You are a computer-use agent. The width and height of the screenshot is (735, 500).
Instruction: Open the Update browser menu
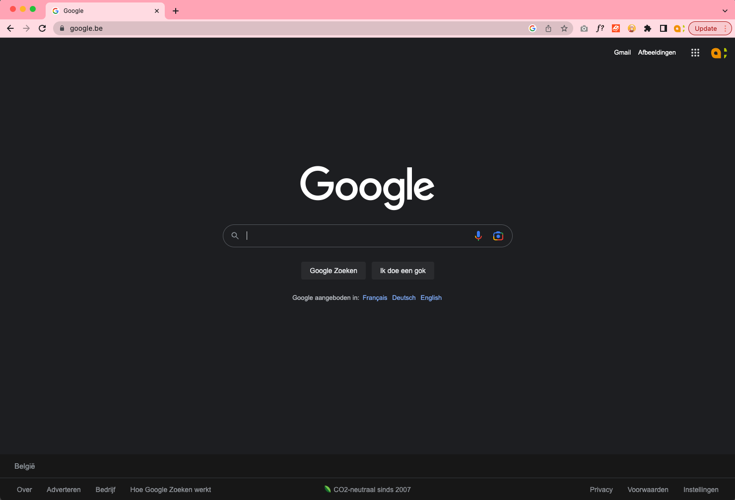[710, 28]
